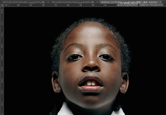Click the 50 mark on vertical ruler
Viewport: 166px width, 115px height.
coord(2,104)
